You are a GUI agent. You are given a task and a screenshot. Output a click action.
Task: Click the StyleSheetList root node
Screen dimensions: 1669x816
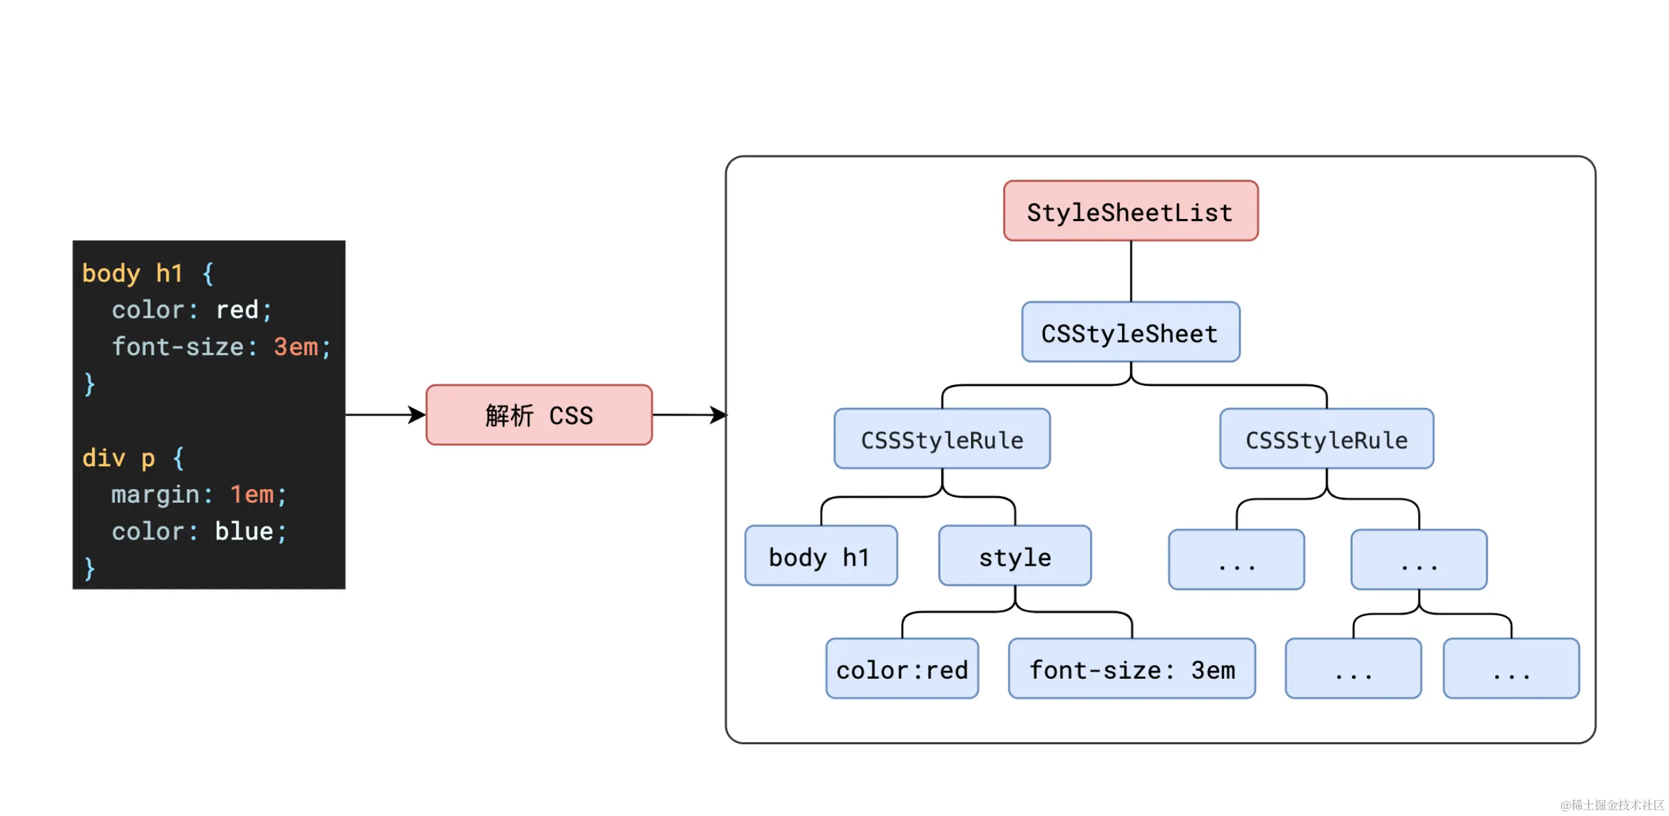(1130, 211)
